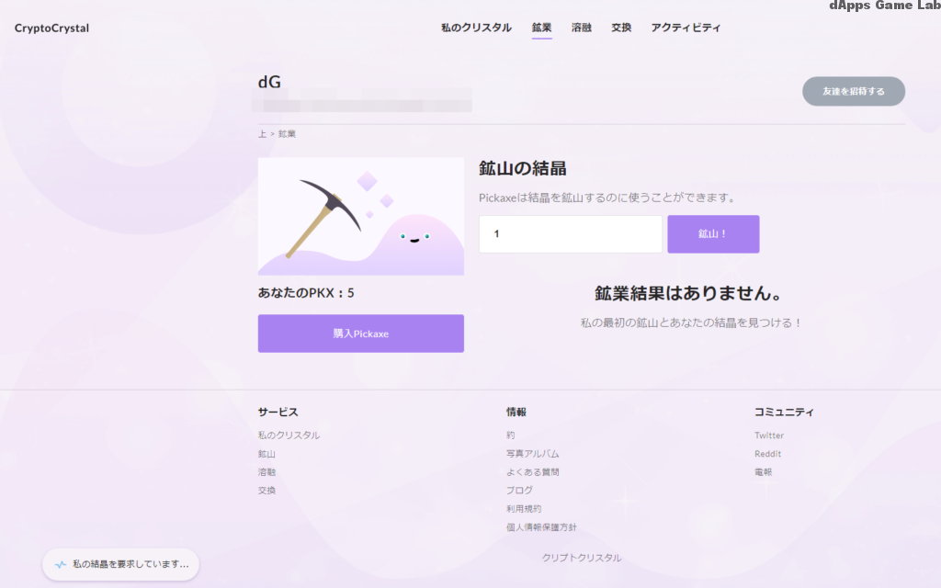Click the pickaxe illustration image
This screenshot has width=941, height=588.
(360, 216)
